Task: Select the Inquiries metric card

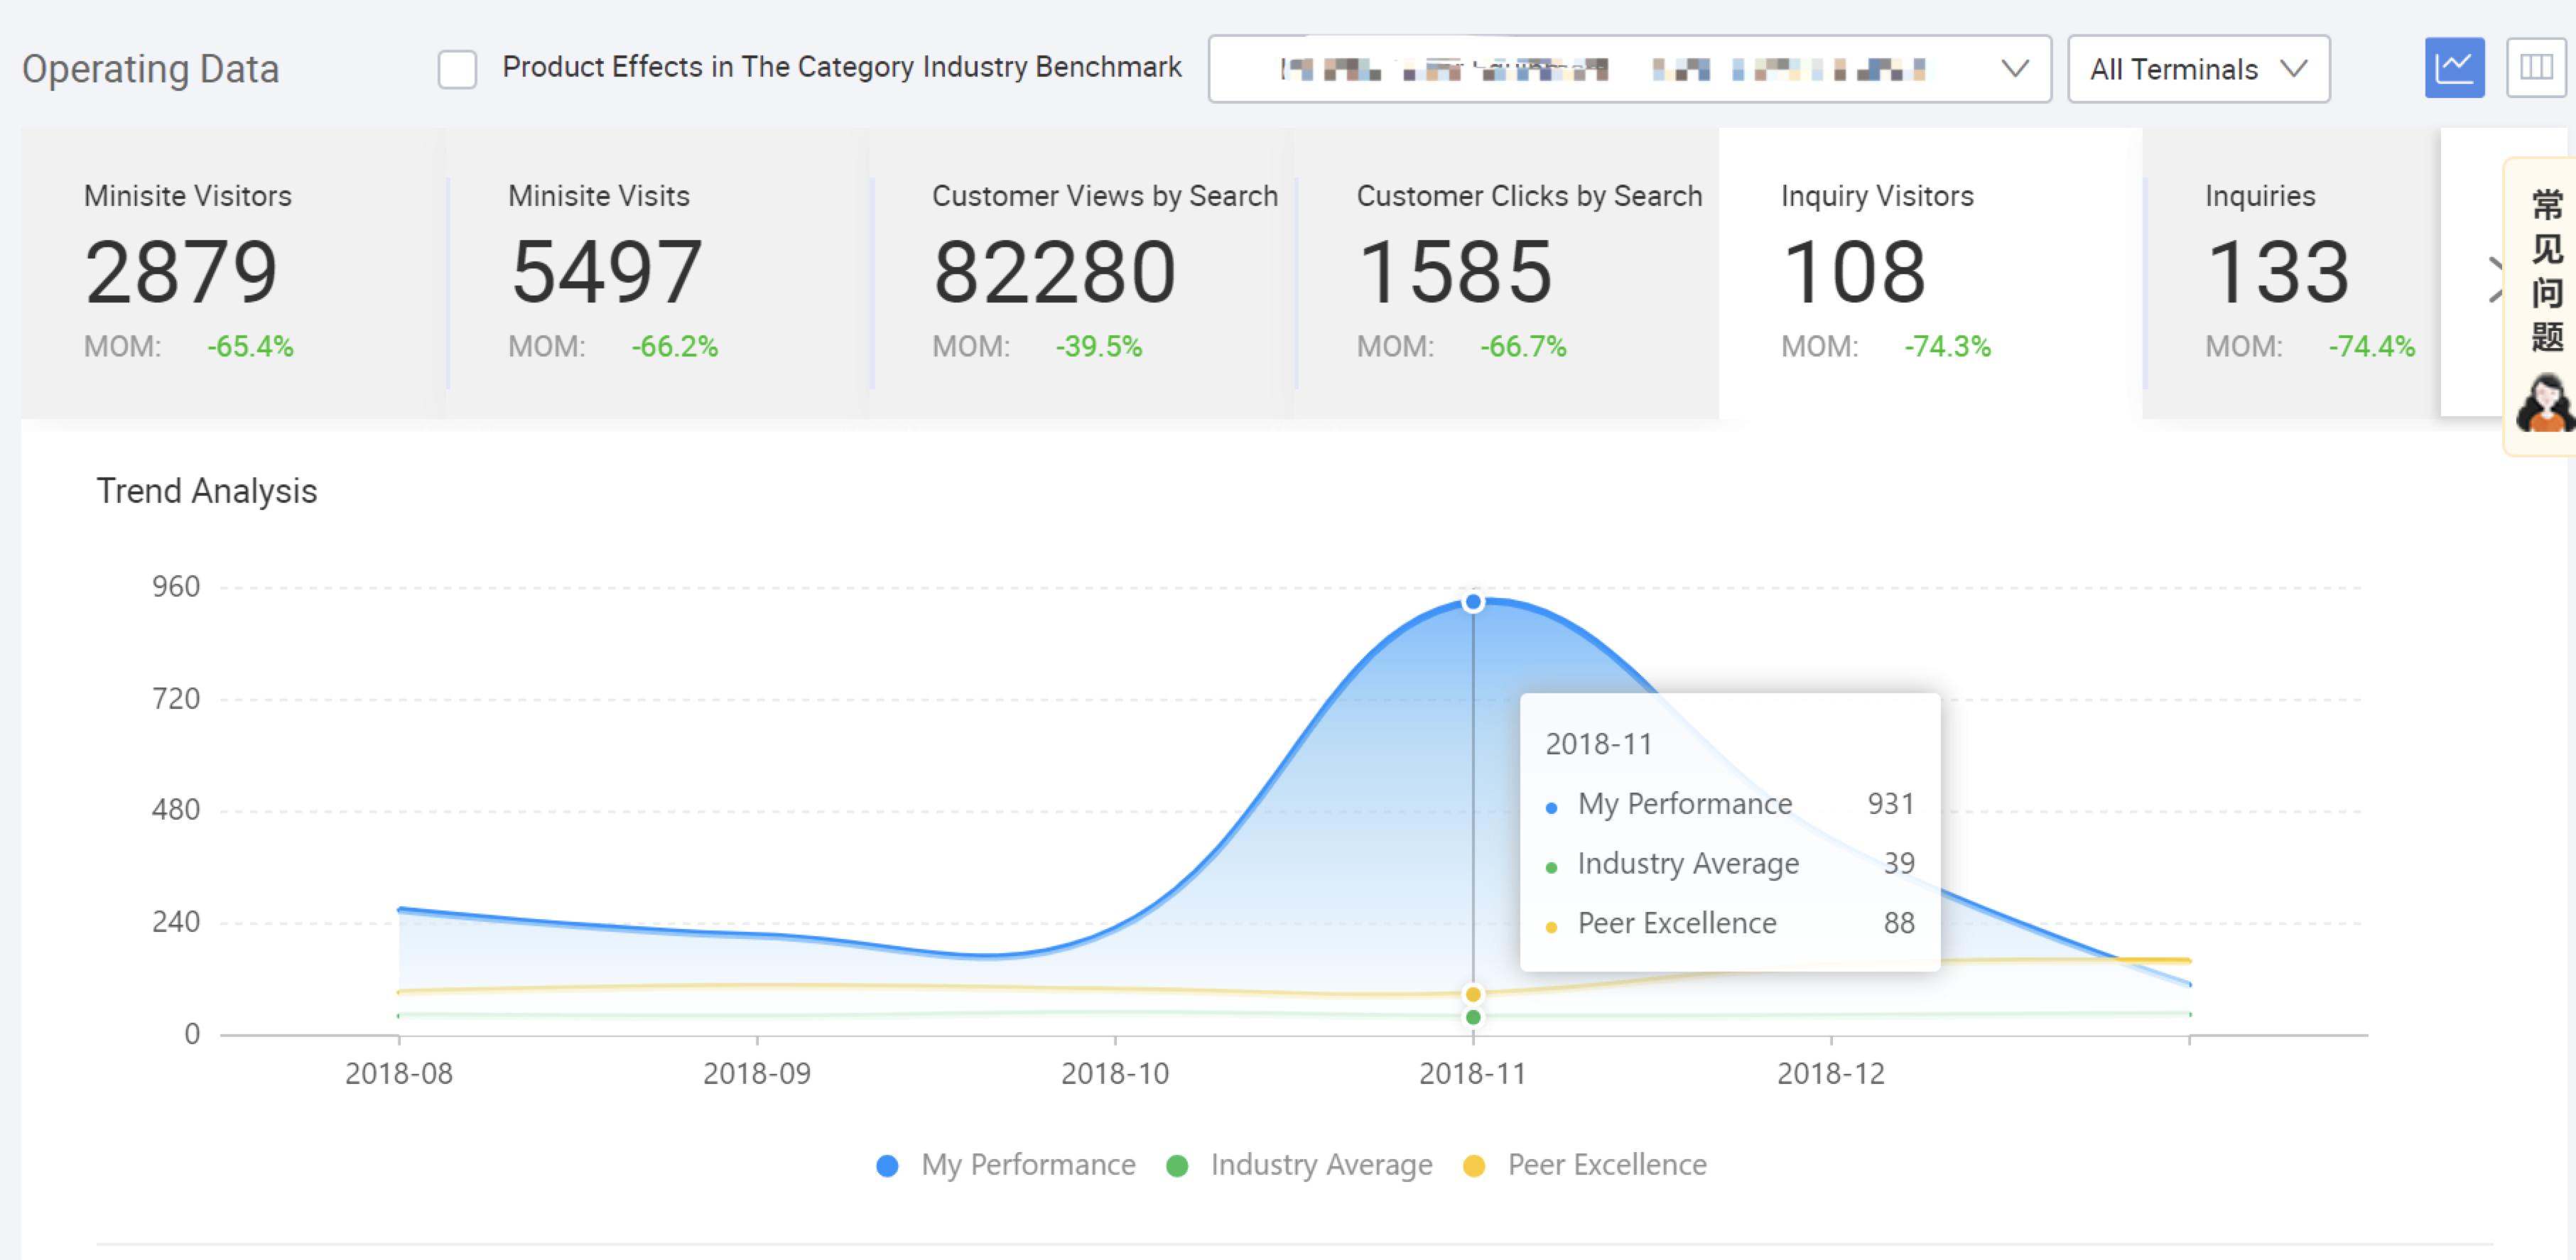Action: click(x=2290, y=272)
